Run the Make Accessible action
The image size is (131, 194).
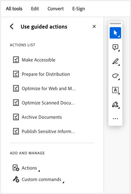[x=34, y=60]
